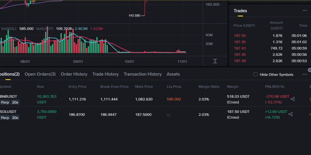Viewport: 311px width, 155px height.
Task: Share the SOLUSDT position PNL
Action: (291, 114)
